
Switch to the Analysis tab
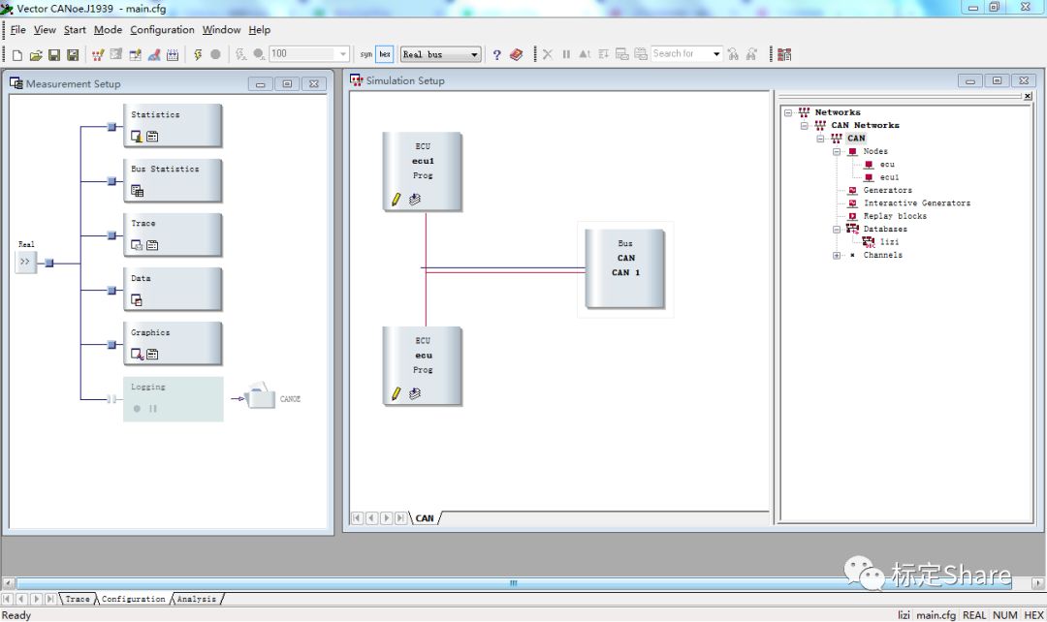click(196, 599)
